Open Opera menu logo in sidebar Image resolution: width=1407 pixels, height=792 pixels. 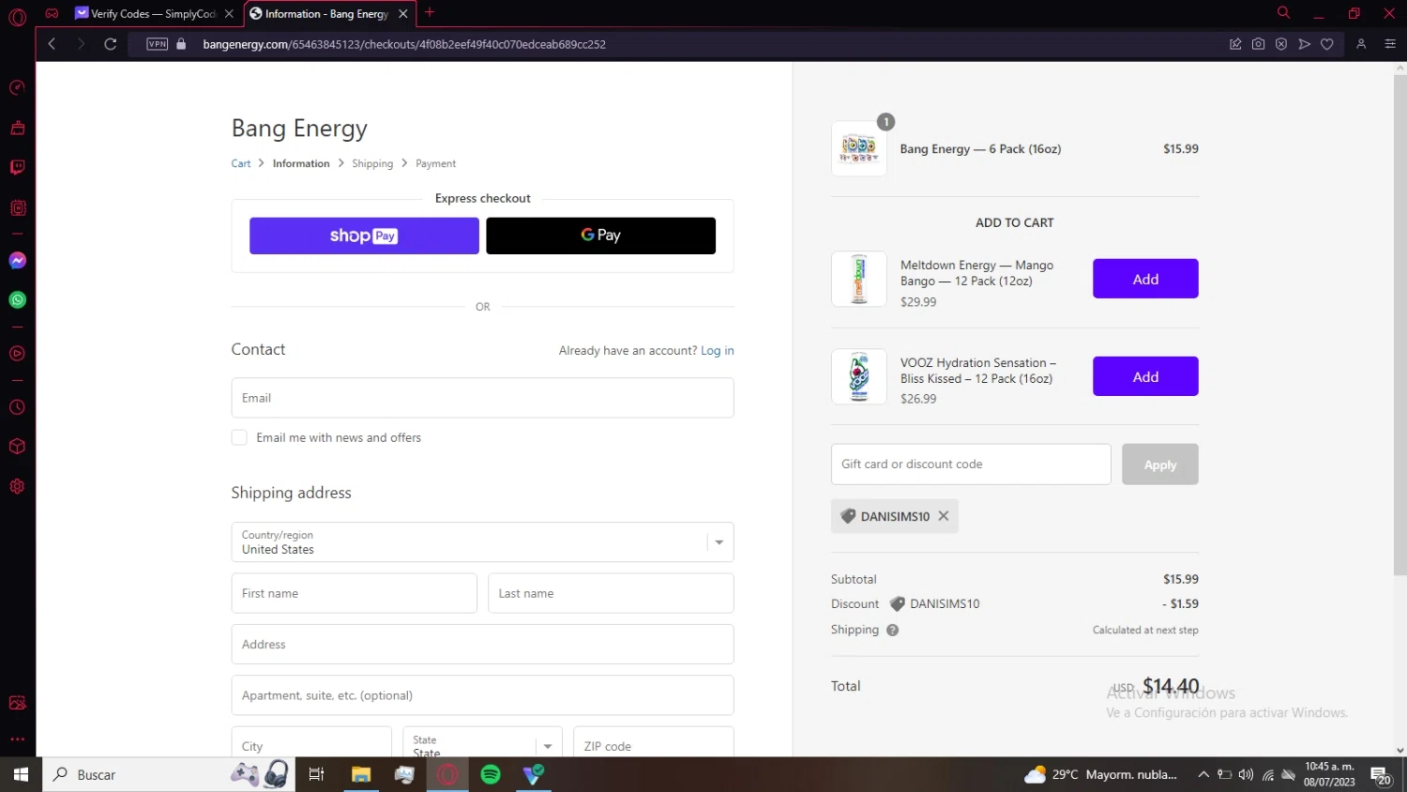pos(17,16)
